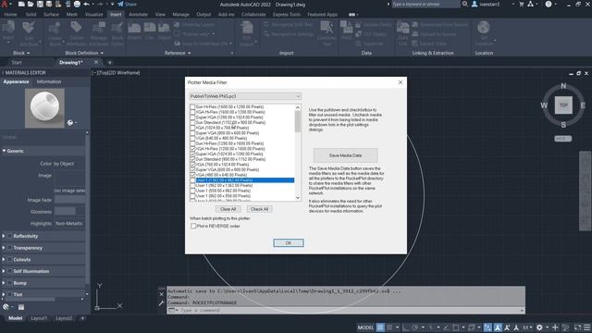
Task: Open the PublishToWeb PNG.pc3 plotter dropdown
Action: pos(245,96)
